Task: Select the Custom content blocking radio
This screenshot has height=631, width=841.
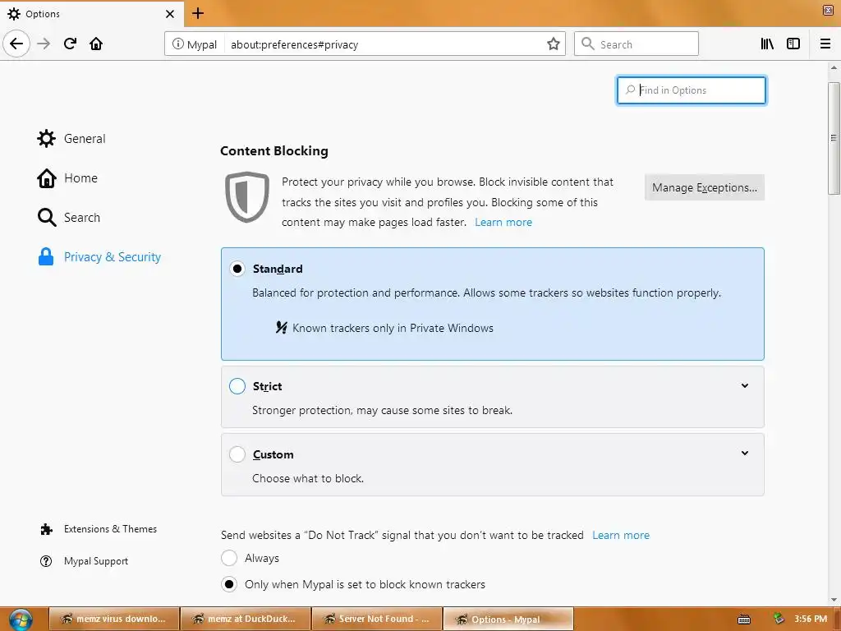Action: [x=237, y=454]
